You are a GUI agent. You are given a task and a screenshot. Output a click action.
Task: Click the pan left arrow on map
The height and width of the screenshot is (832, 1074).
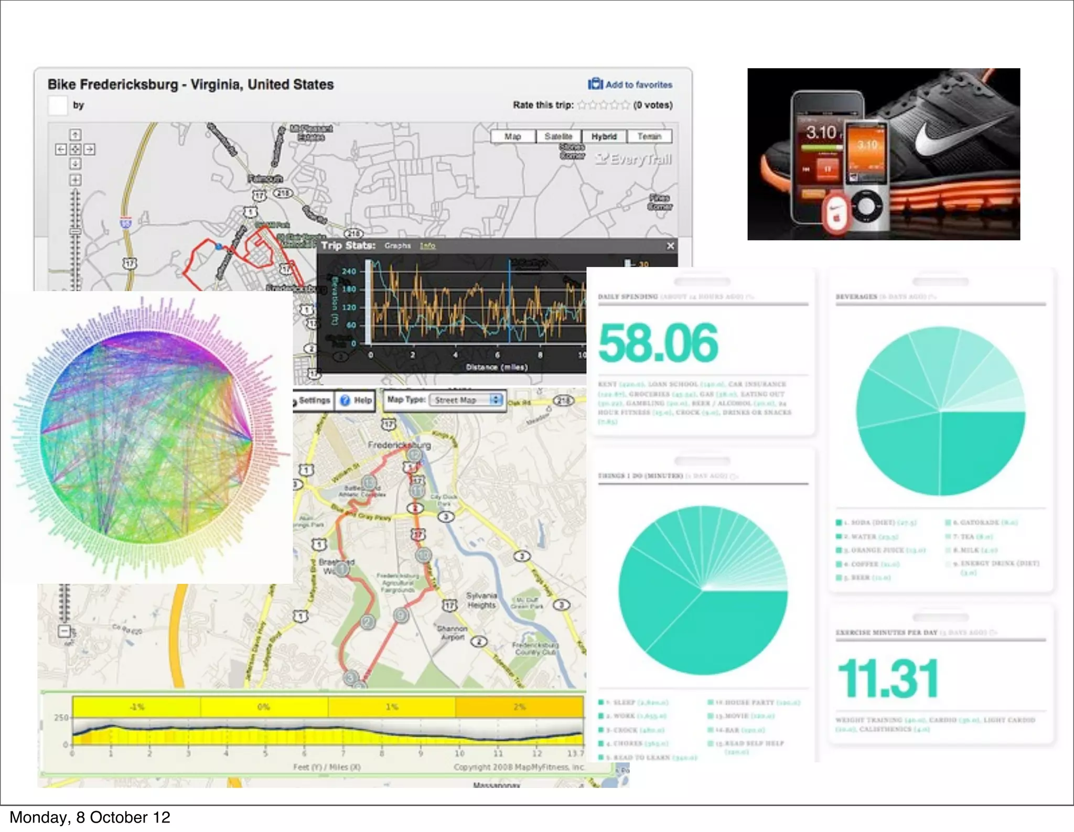coord(61,149)
